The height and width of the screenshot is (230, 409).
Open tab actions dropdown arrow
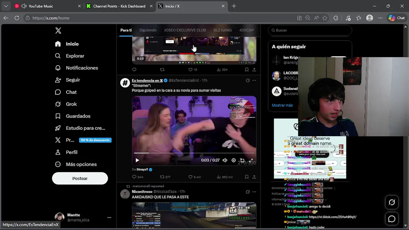[6, 6]
